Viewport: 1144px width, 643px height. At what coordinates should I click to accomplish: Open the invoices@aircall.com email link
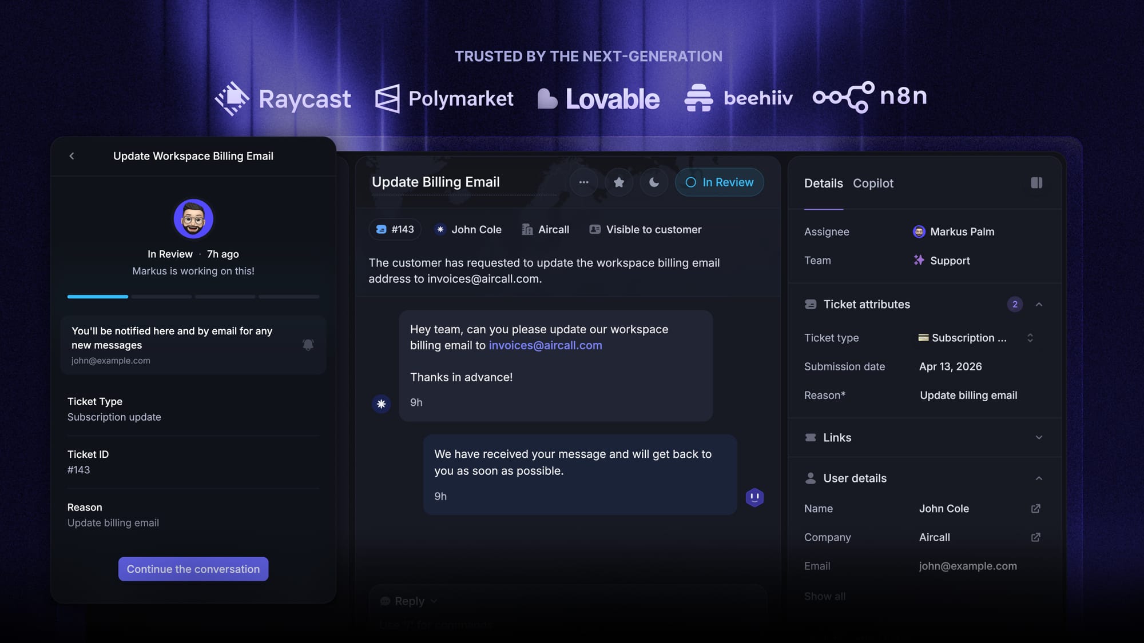click(x=545, y=345)
